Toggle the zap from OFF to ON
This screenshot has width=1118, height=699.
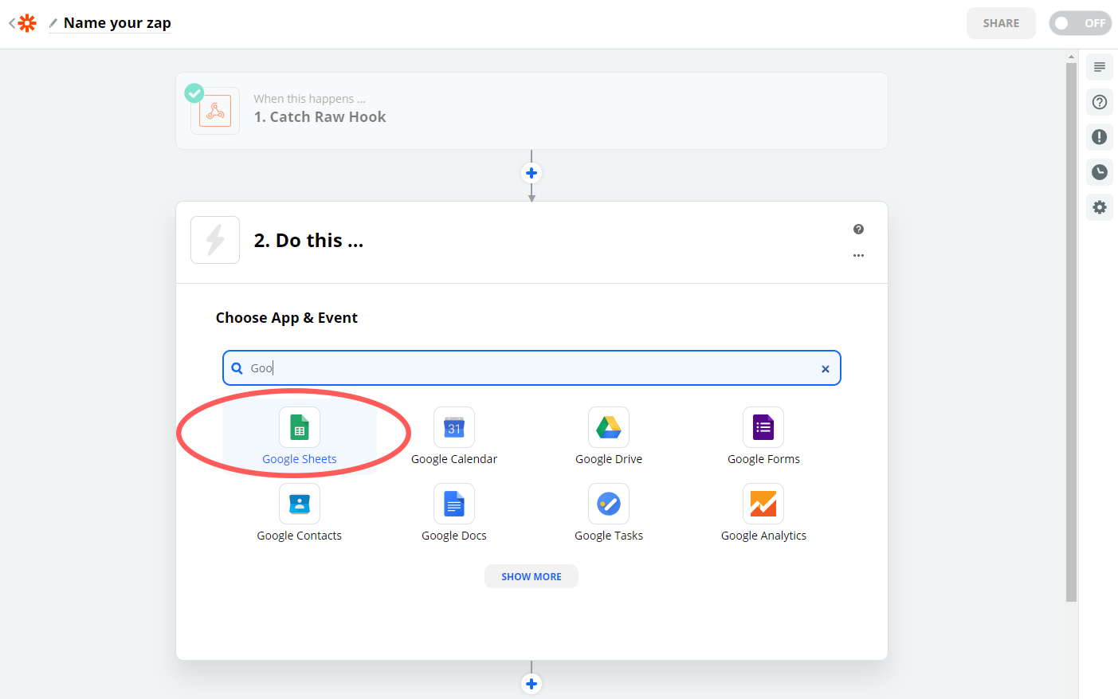(x=1081, y=23)
